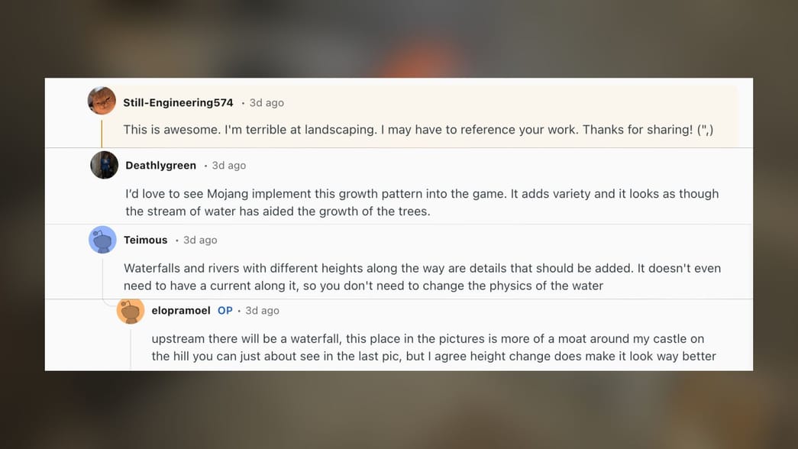The width and height of the screenshot is (798, 449).
Task: Click elopramoel's orange Snoo avatar
Action: pos(131,310)
